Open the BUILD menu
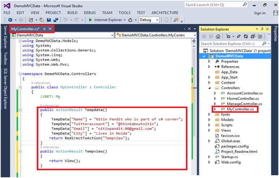The width and height of the screenshot is (279, 178). pyautogui.click(x=72, y=13)
